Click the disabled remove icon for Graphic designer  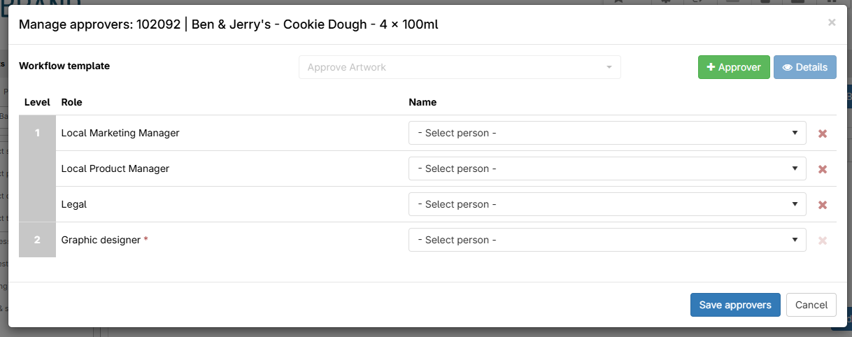[823, 241]
